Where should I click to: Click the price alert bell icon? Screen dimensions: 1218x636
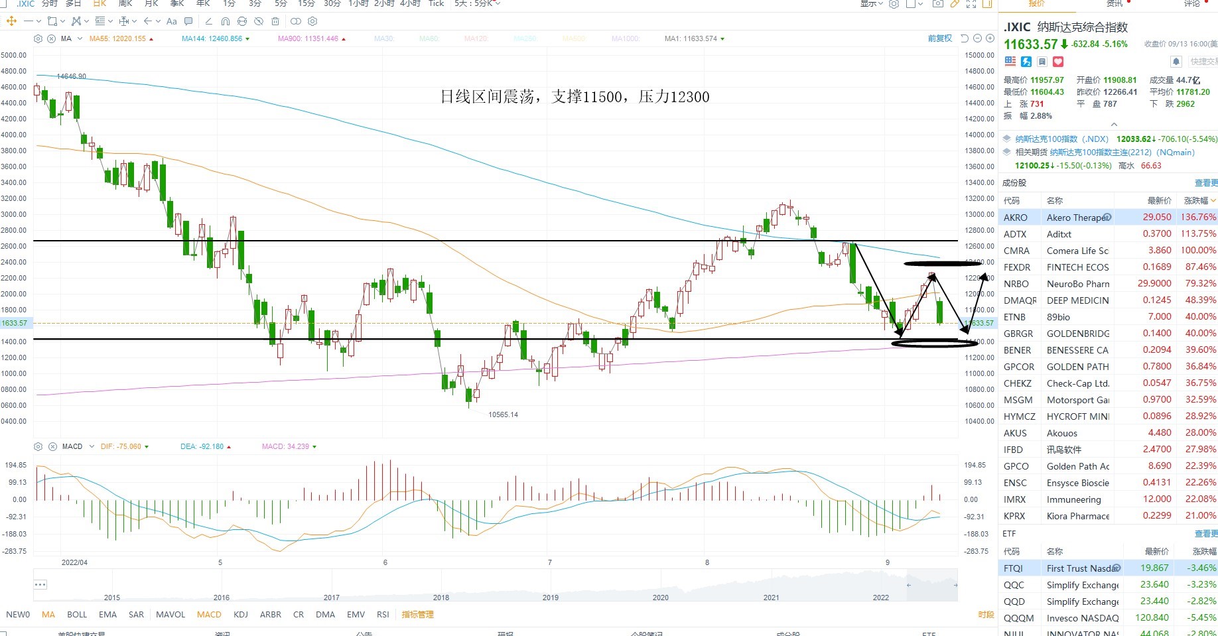1176,62
